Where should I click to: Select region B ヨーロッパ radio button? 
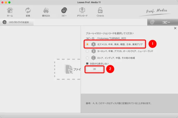tap(87, 51)
